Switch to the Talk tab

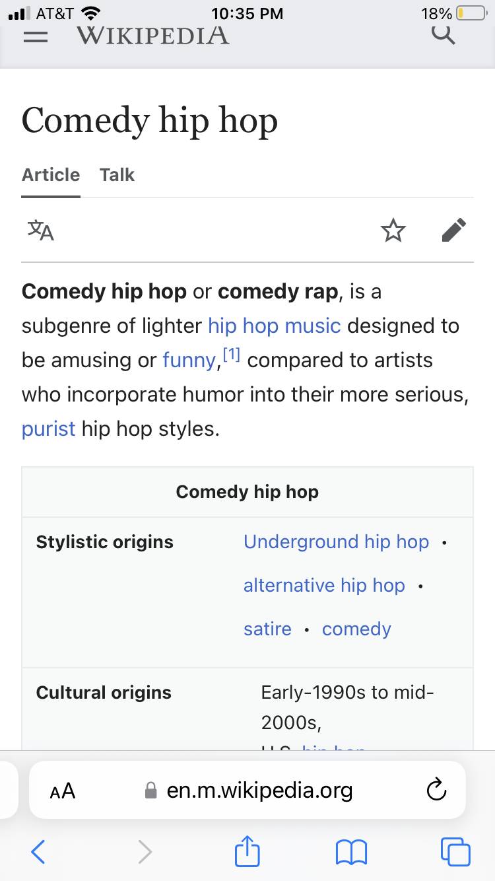[x=117, y=175]
